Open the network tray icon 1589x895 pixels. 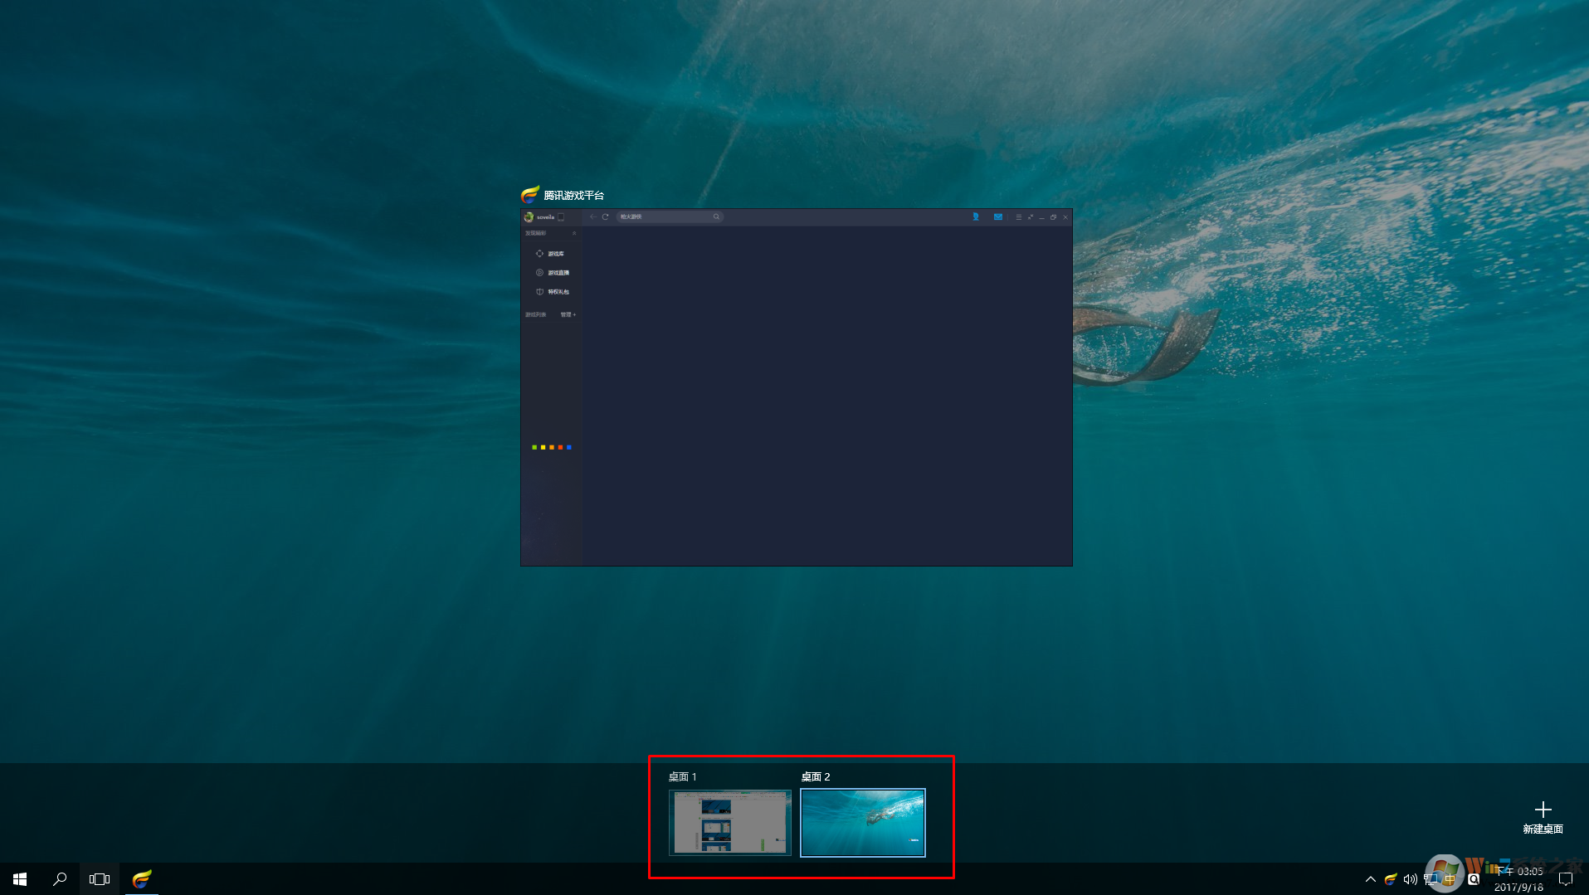[x=1431, y=879]
